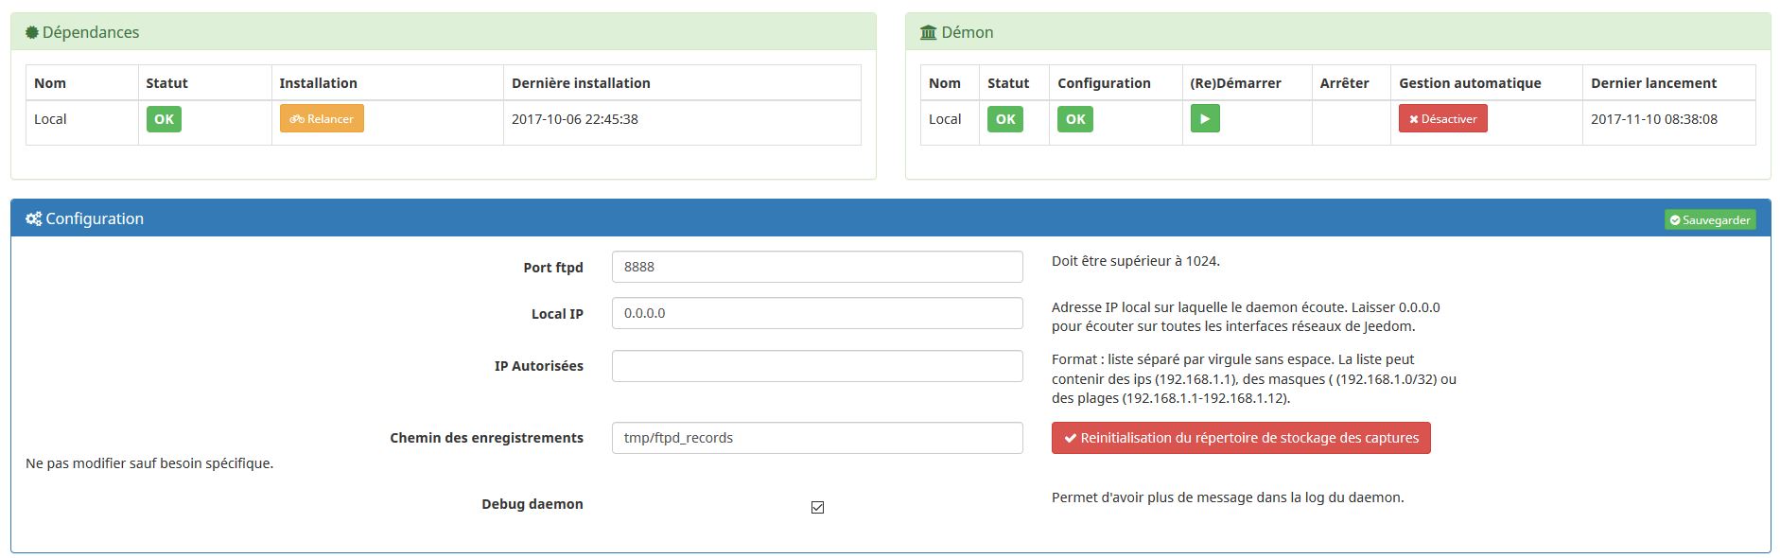Click the Chemin des enregistrements label
This screenshot has height=558, width=1780.
(486, 438)
